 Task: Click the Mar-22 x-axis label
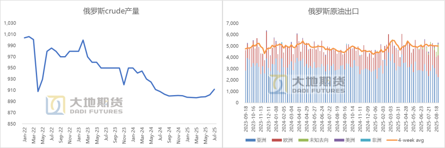[x=33, y=133]
